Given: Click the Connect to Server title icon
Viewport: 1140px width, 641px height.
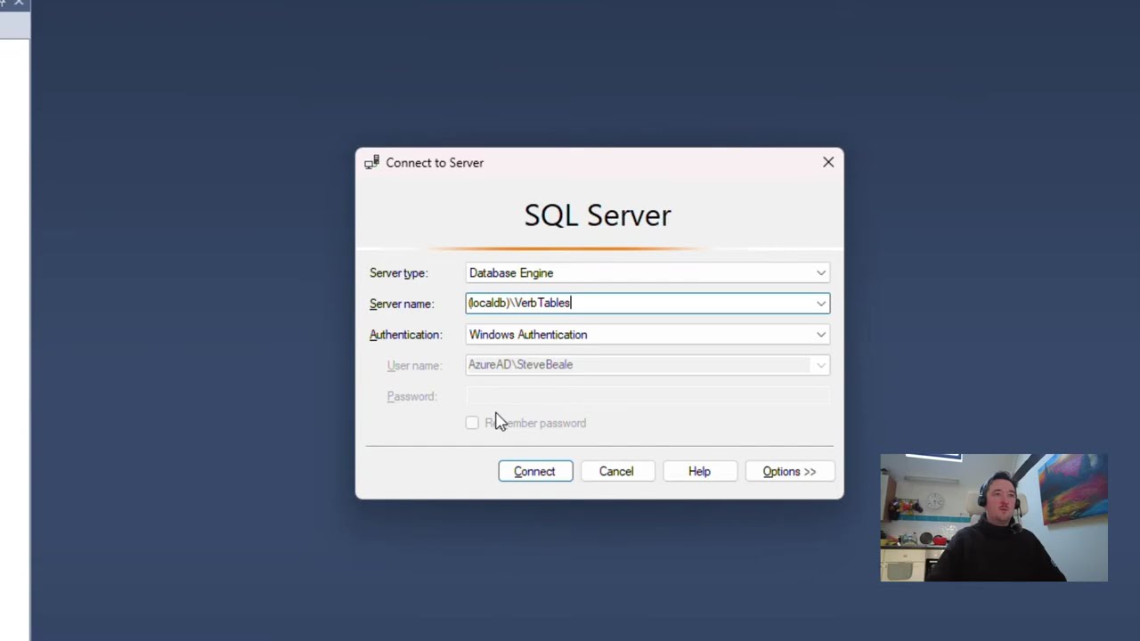Looking at the screenshot, I should [371, 162].
